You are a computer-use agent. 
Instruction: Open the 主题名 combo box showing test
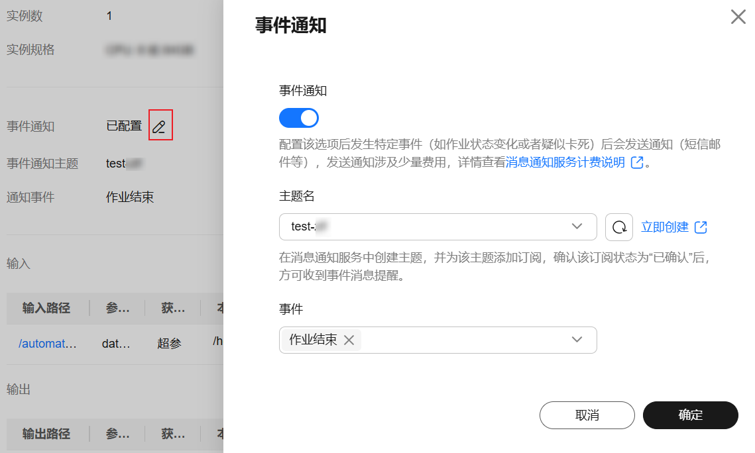[437, 227]
